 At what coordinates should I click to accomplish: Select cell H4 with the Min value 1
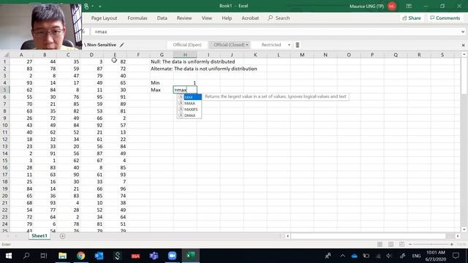(x=185, y=83)
